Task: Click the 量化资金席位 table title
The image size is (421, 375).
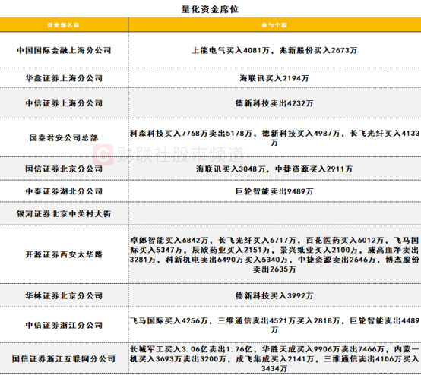Action: point(210,9)
